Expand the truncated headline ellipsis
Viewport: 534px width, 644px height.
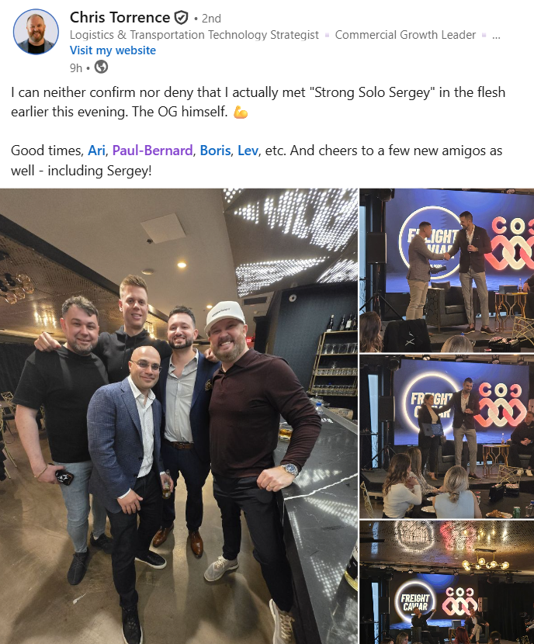(496, 35)
